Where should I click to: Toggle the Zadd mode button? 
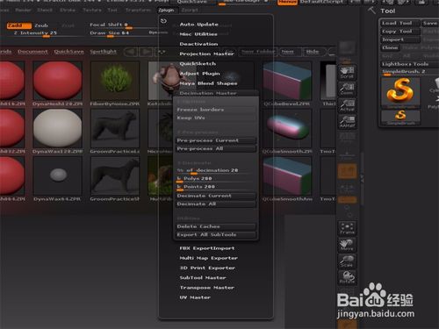(19, 25)
